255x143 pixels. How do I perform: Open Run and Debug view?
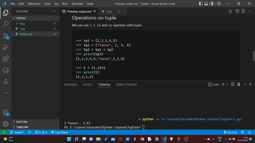(x=6, y=47)
